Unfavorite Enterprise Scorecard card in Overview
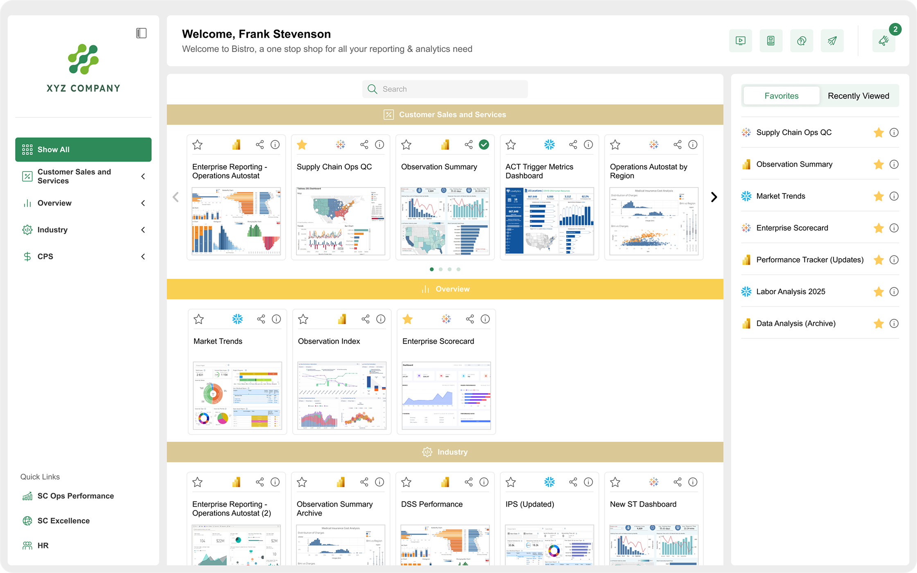 407,319
